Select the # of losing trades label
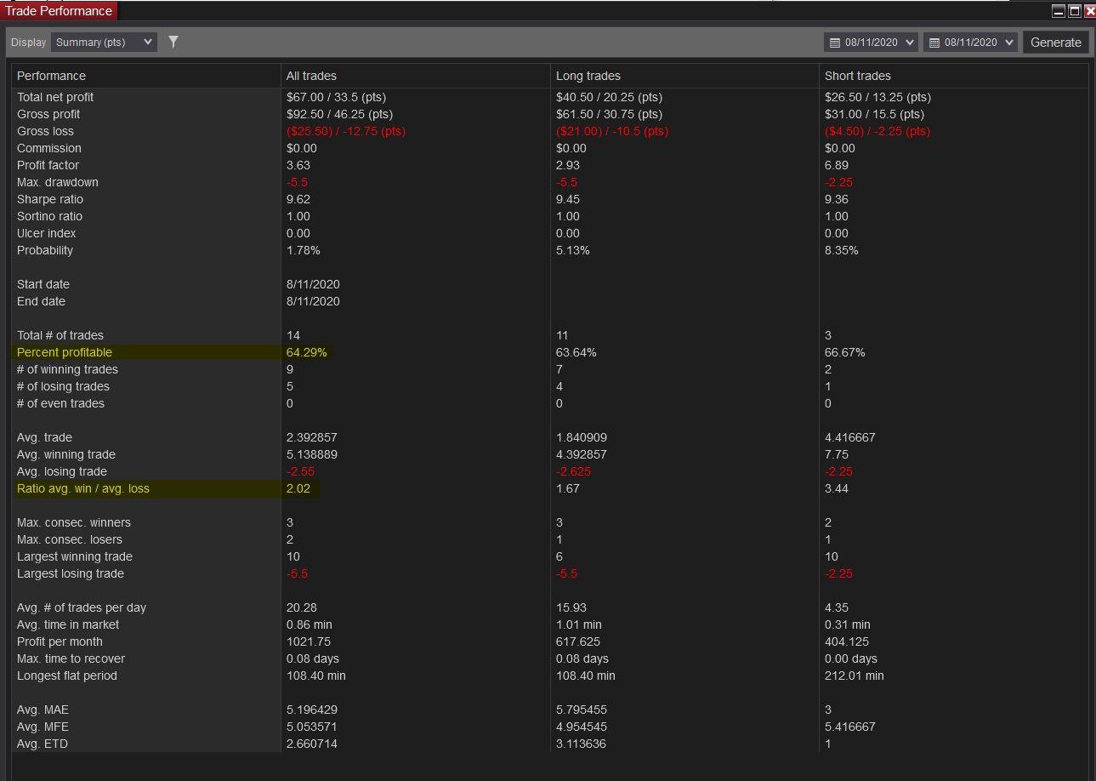 coord(63,386)
